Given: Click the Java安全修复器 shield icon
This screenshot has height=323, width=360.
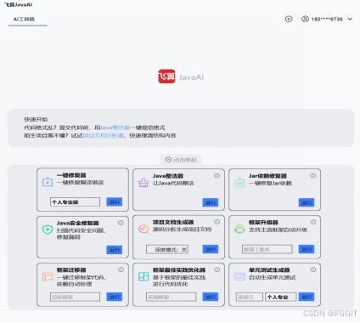Looking at the screenshot, I should click(x=48, y=229).
